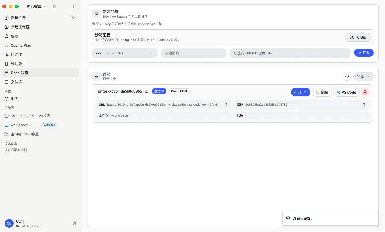
Task: Open the API Key dropdown xxx LReU
Action: tap(125, 53)
